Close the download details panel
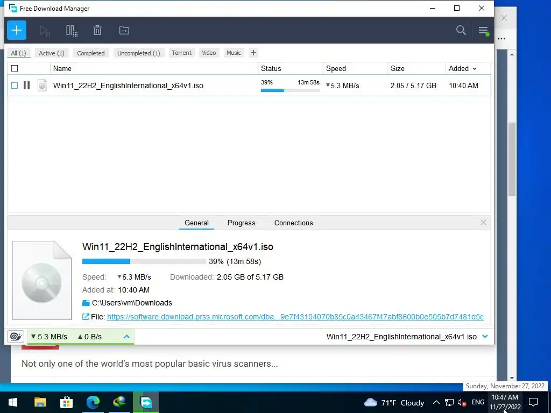The image size is (551, 413). point(483,223)
